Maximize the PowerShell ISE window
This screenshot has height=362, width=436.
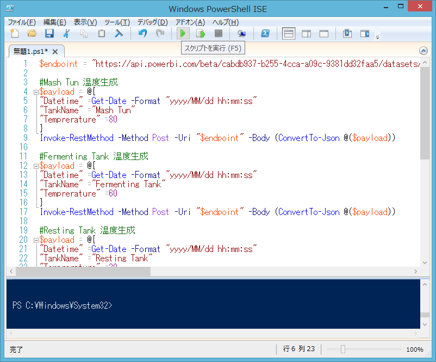pos(401,7)
